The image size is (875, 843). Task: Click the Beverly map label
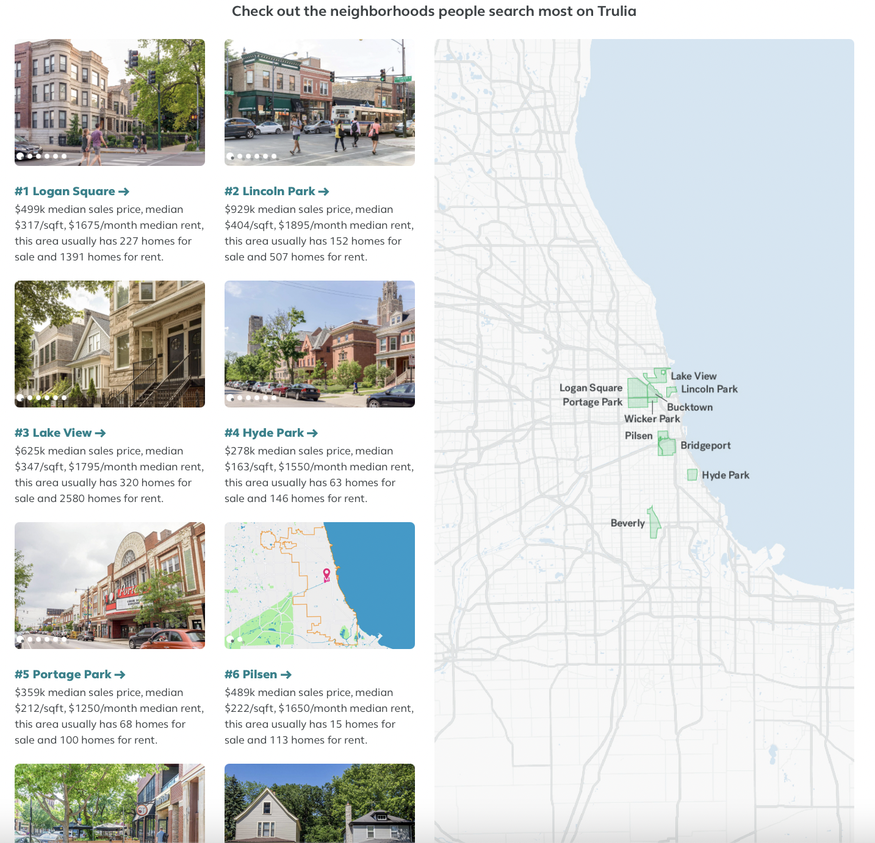pyautogui.click(x=627, y=523)
